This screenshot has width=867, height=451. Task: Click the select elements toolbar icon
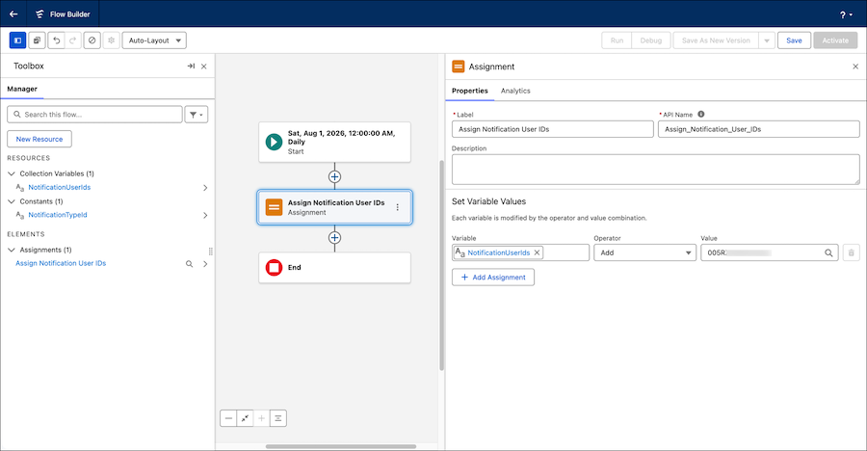[37, 40]
